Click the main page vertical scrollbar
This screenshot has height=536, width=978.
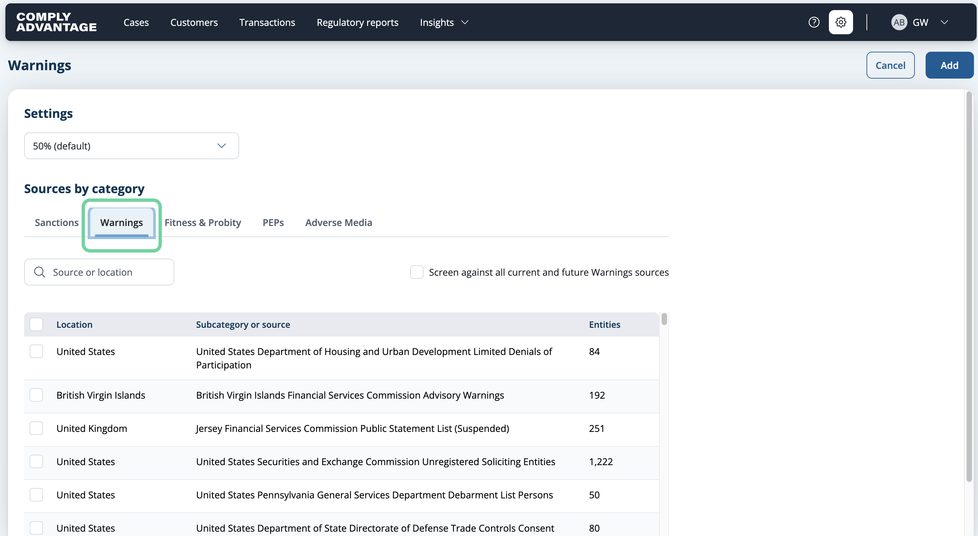pos(969,286)
